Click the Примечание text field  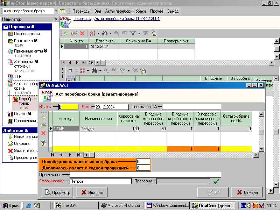tap(145, 175)
